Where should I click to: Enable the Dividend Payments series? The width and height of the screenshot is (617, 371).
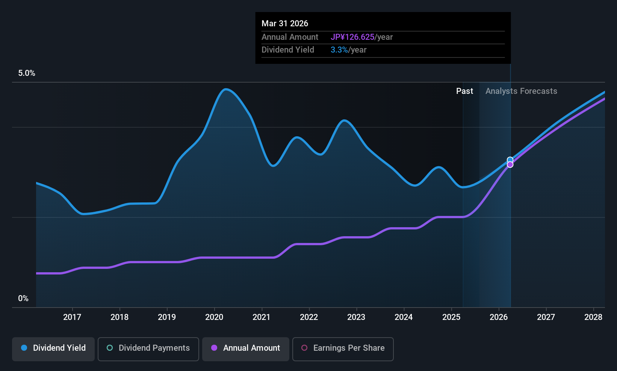(x=148, y=348)
